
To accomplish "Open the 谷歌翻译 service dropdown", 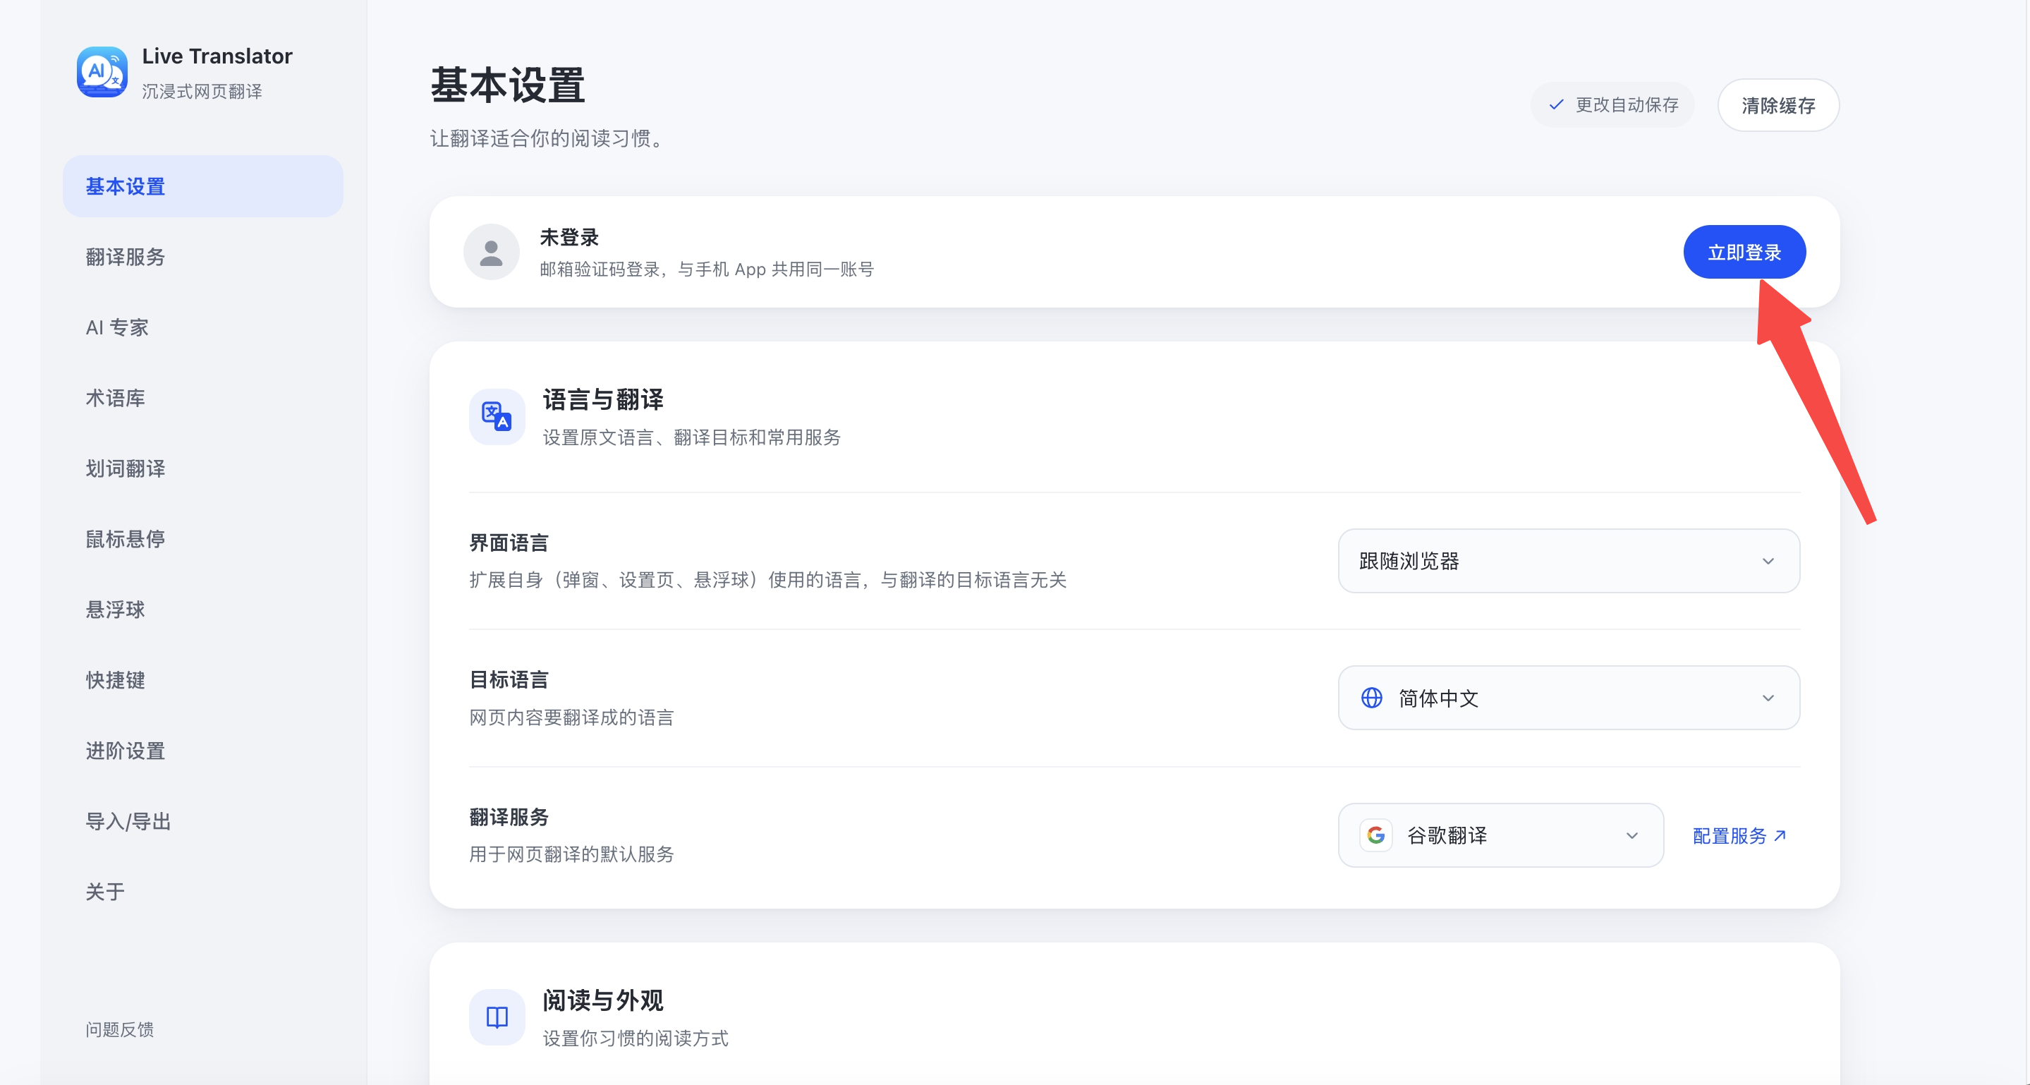I will click(x=1500, y=835).
